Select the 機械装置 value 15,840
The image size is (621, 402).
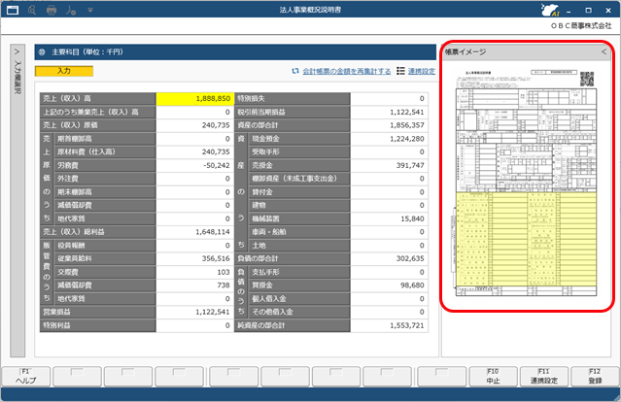tap(389, 218)
